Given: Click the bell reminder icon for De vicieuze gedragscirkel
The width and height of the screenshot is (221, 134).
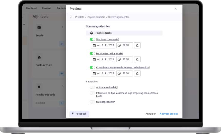Looking at the screenshot, I should (137, 59).
